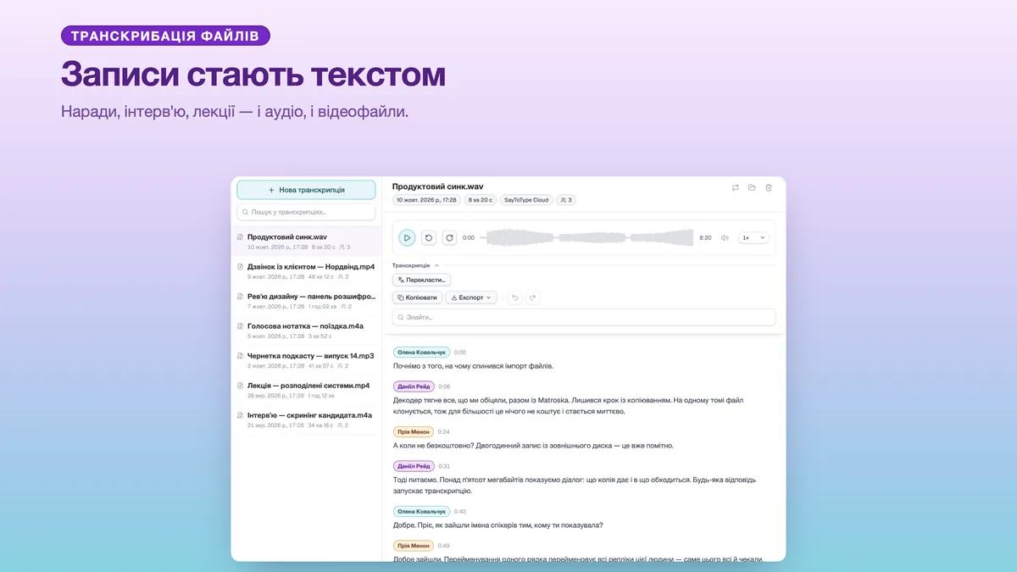Open Інтерв'ю — скринінг кандидата.m4a
Screen dimensions: 1017x572
point(306,419)
